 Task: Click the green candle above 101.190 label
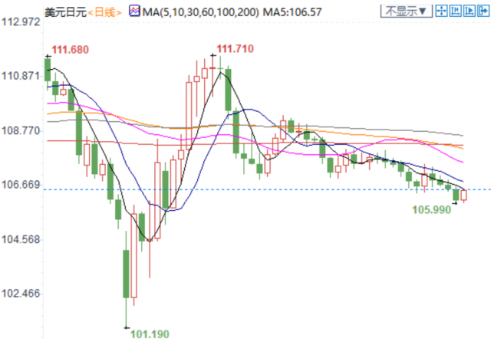[126, 274]
